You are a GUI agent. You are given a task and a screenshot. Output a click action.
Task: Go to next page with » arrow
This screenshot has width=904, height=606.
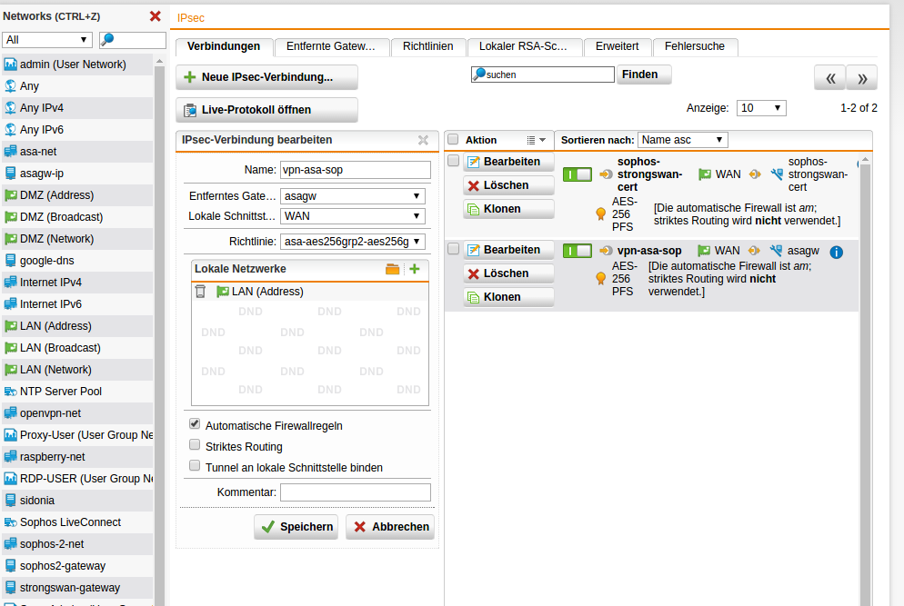coord(861,78)
